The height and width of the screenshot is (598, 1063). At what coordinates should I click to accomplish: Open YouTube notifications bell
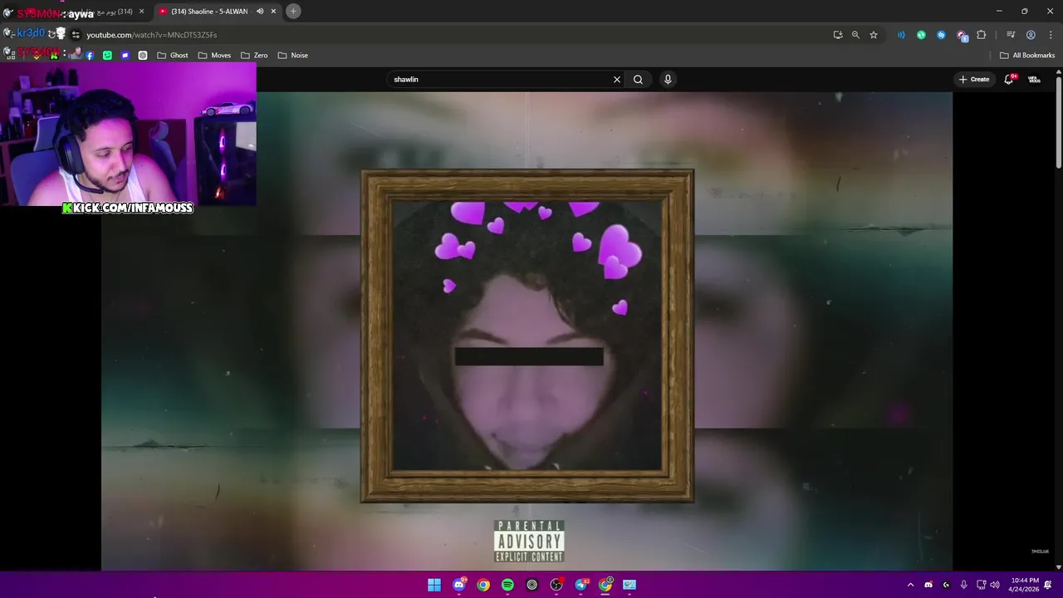pyautogui.click(x=1009, y=80)
